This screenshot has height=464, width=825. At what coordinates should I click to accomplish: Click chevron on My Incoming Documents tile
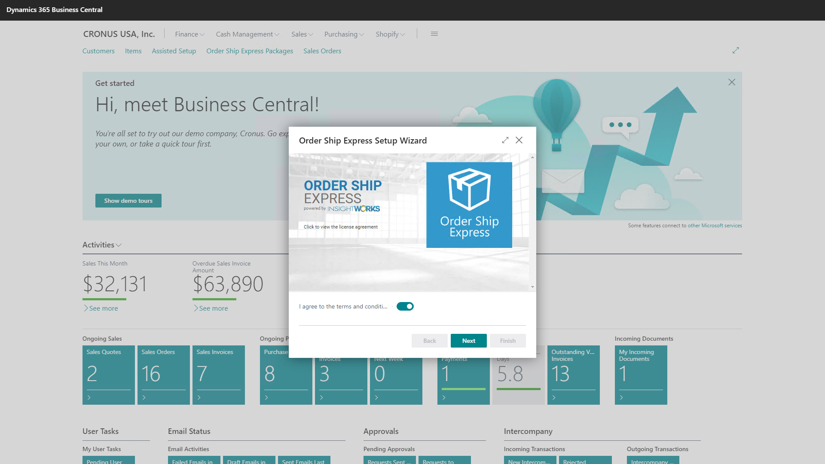pyautogui.click(x=621, y=397)
